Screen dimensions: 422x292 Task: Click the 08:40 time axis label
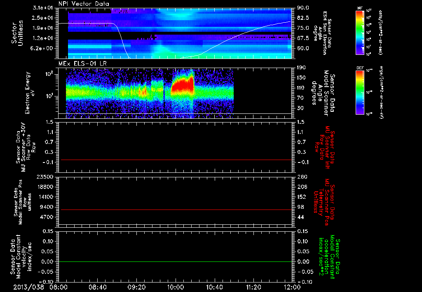coord(97,287)
